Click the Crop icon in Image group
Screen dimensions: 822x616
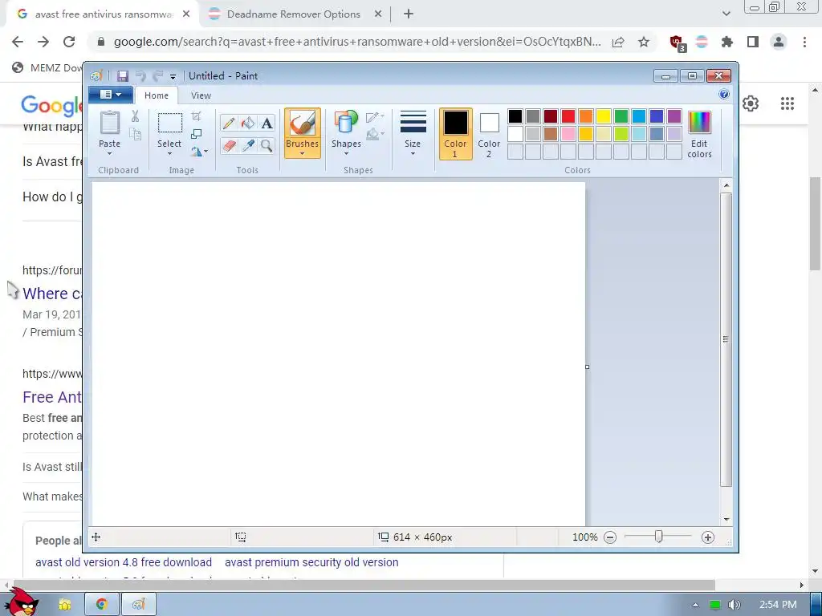[196, 116]
